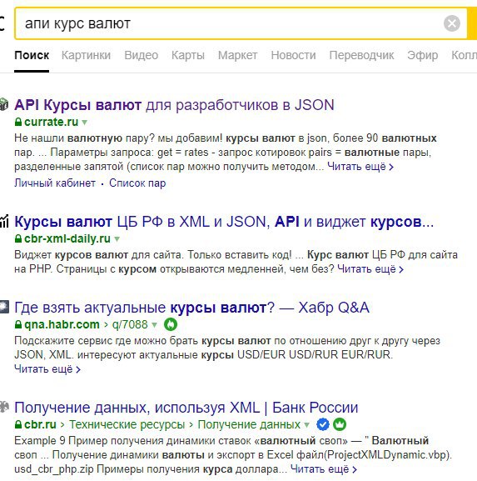Open the Новости tab
The image size is (477, 481).
pyautogui.click(x=293, y=56)
